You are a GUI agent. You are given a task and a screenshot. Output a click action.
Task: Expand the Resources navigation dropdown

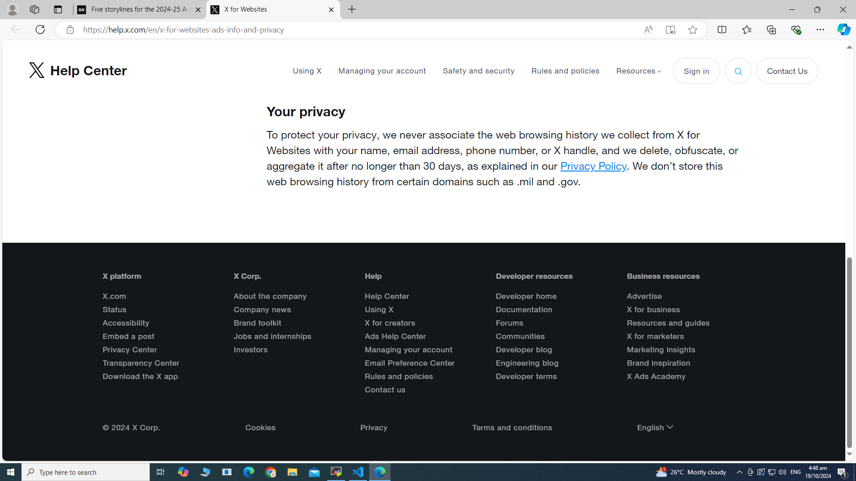tap(638, 71)
